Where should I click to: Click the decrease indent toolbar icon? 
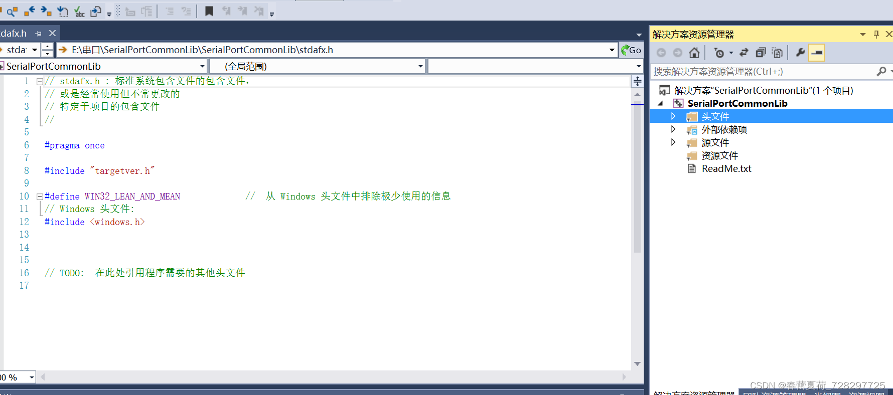point(130,11)
